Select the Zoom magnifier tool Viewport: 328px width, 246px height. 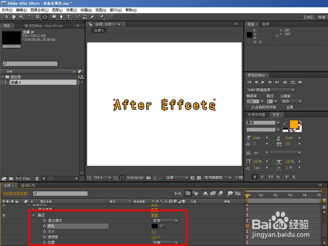tap(21, 17)
